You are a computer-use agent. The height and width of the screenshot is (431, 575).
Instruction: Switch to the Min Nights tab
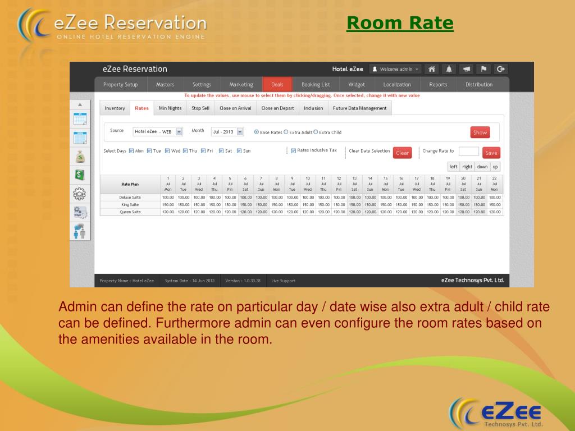(170, 108)
